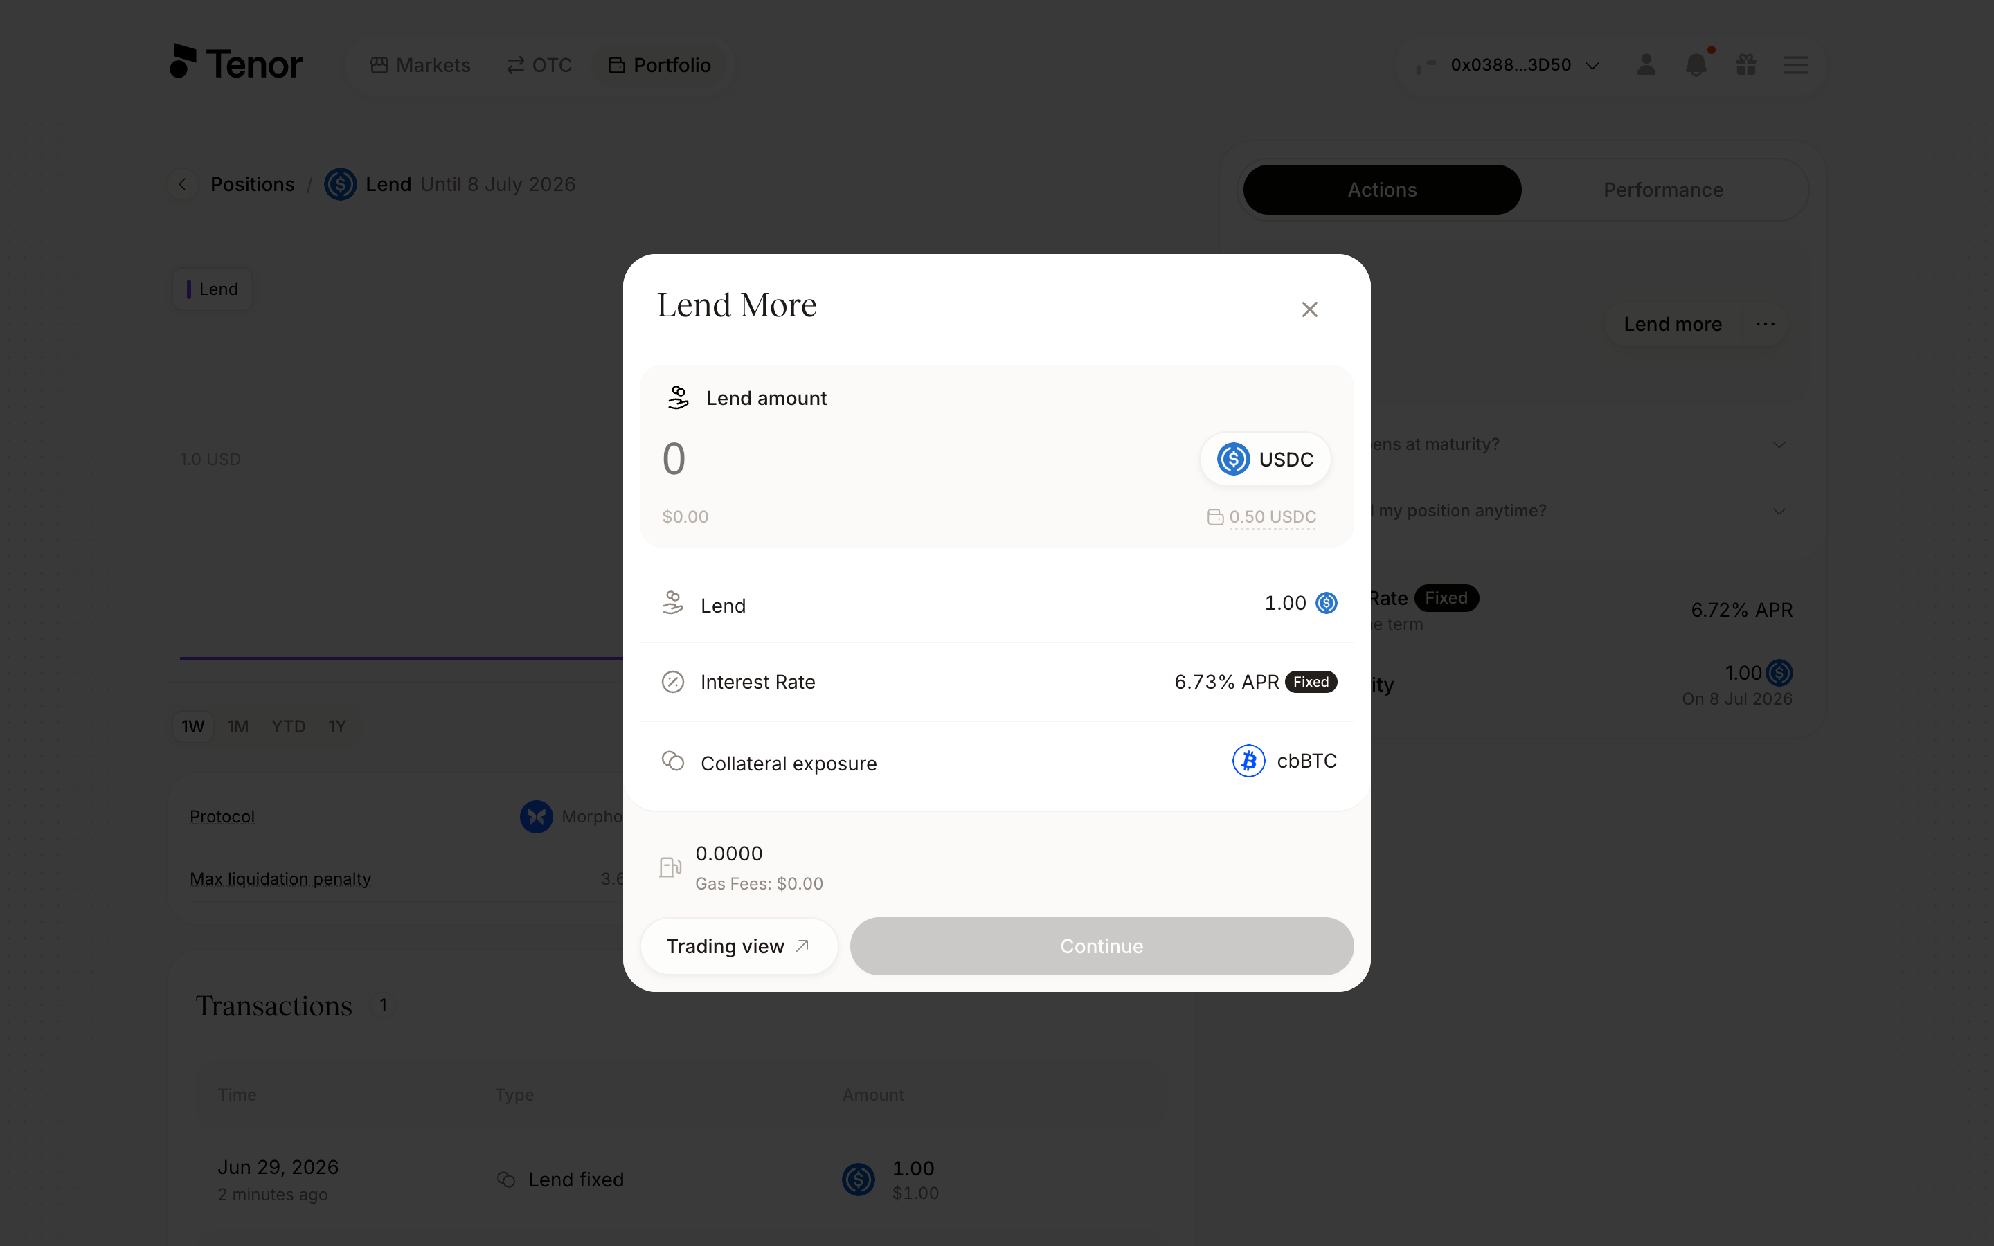This screenshot has width=1994, height=1246.
Task: Click the Lend row hand icon
Action: (x=672, y=603)
